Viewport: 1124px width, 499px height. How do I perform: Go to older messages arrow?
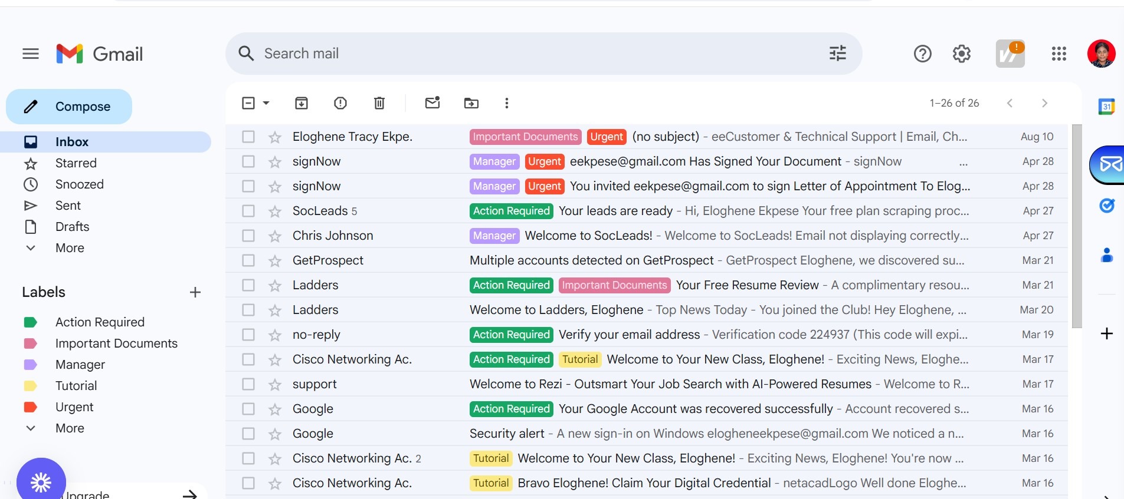click(x=1044, y=103)
